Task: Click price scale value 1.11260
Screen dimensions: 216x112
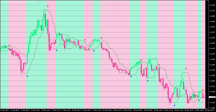Action: (x=212, y=81)
